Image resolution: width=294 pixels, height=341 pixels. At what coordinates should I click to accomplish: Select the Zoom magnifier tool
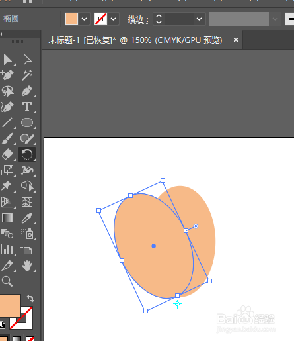(7, 281)
